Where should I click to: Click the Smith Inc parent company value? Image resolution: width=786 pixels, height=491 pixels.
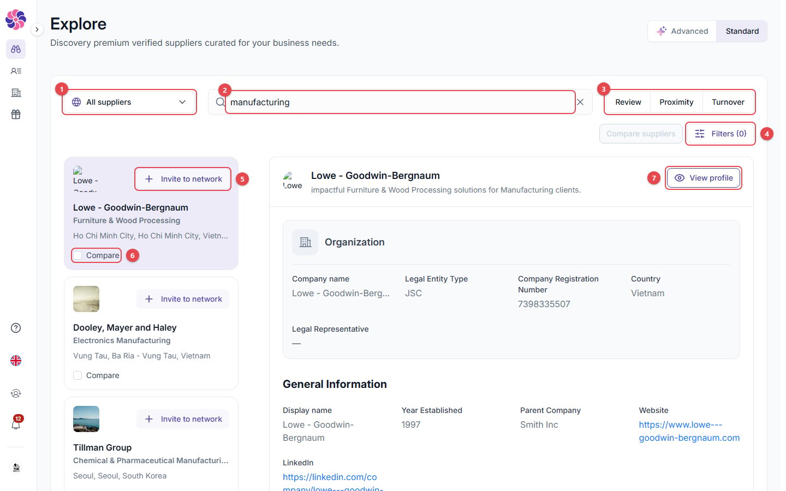[x=539, y=424]
